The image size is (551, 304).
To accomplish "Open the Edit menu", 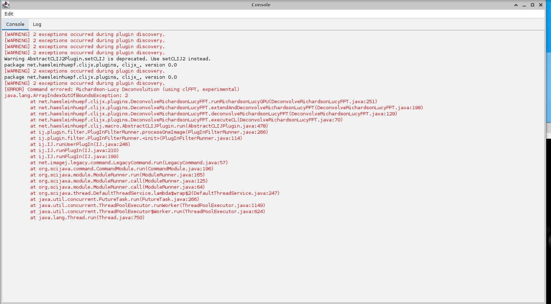I will click(9, 14).
